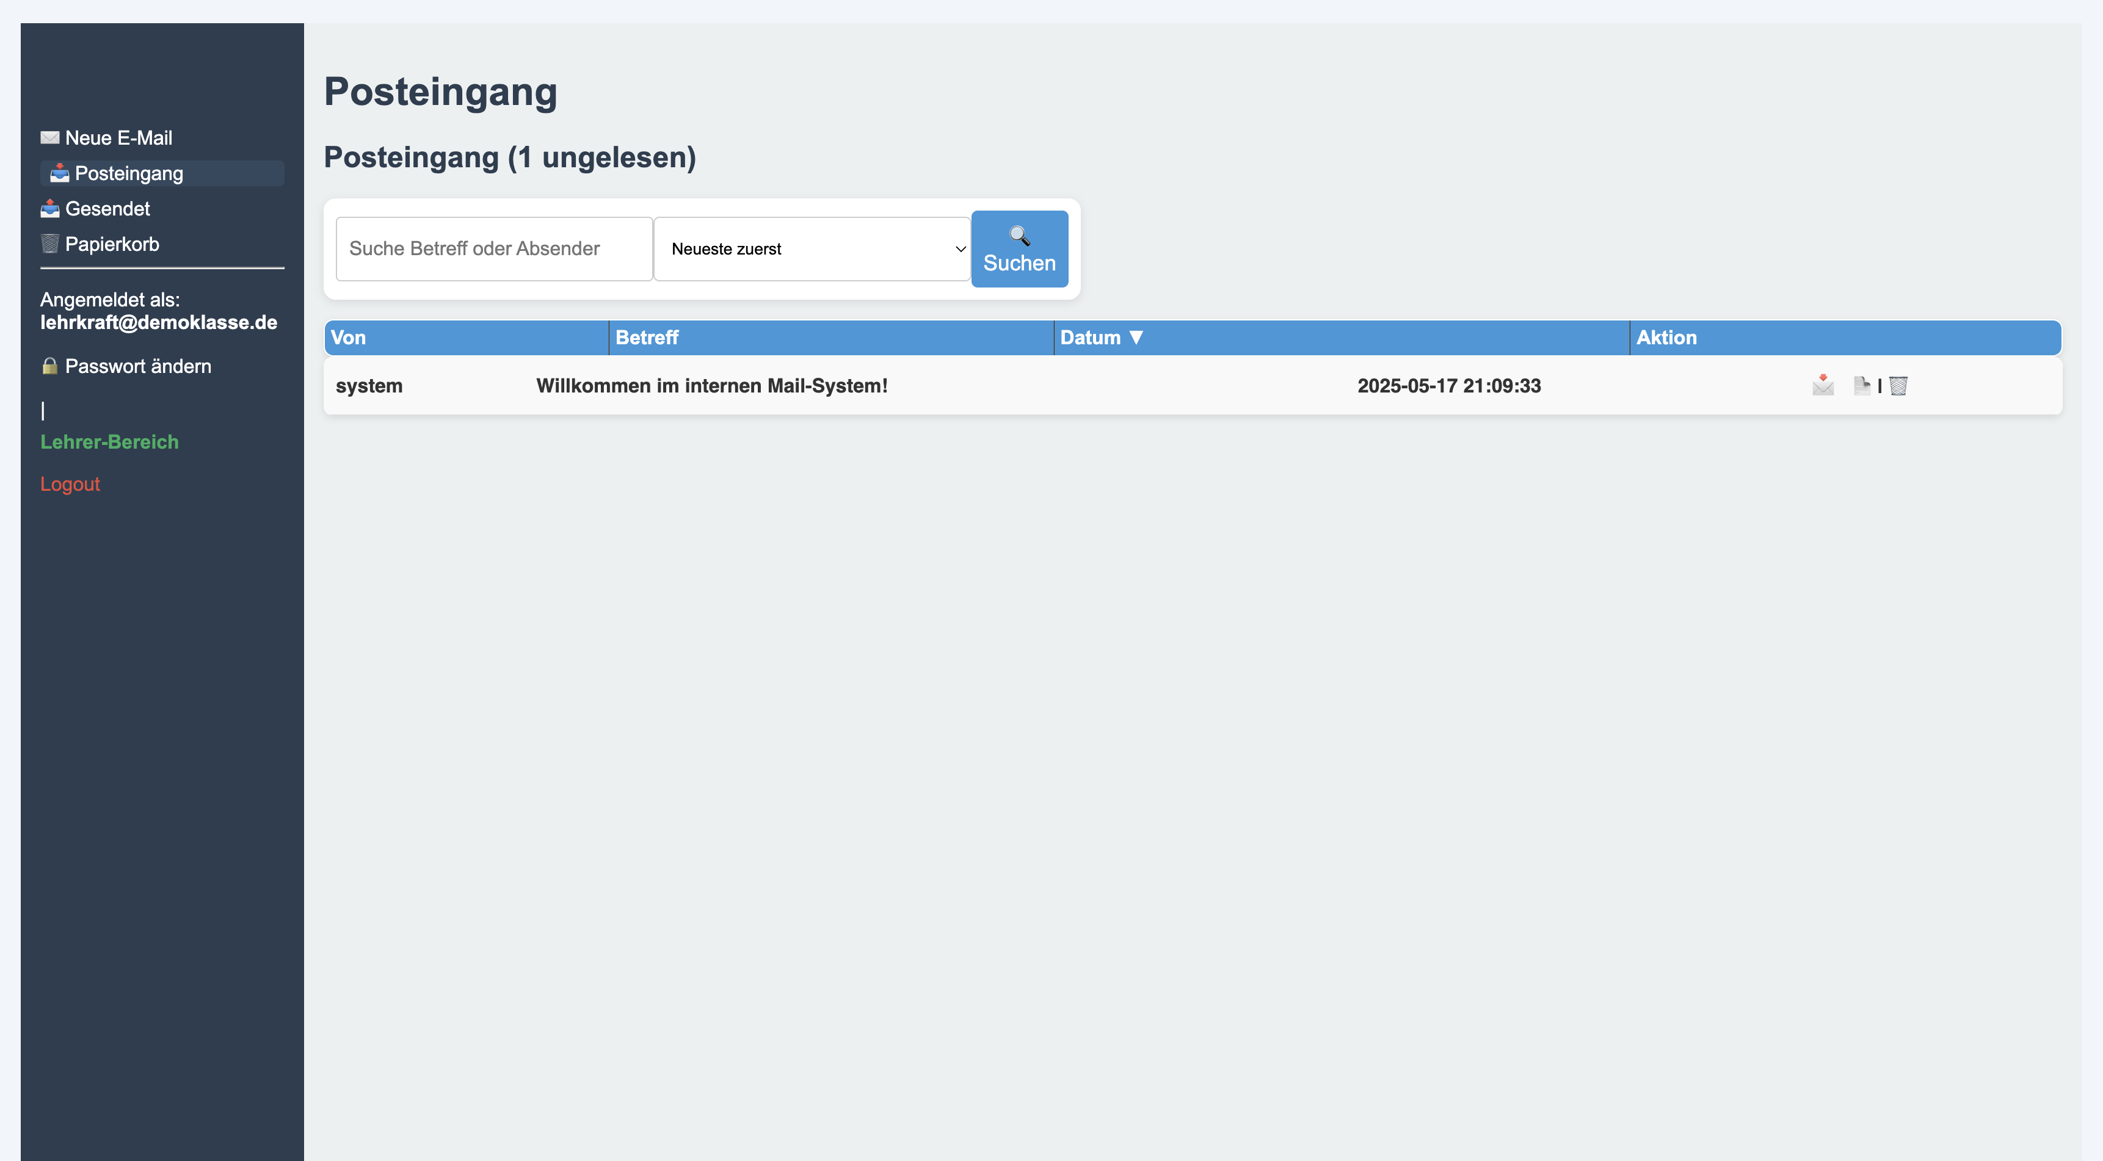Click the Von column header

pos(349,338)
